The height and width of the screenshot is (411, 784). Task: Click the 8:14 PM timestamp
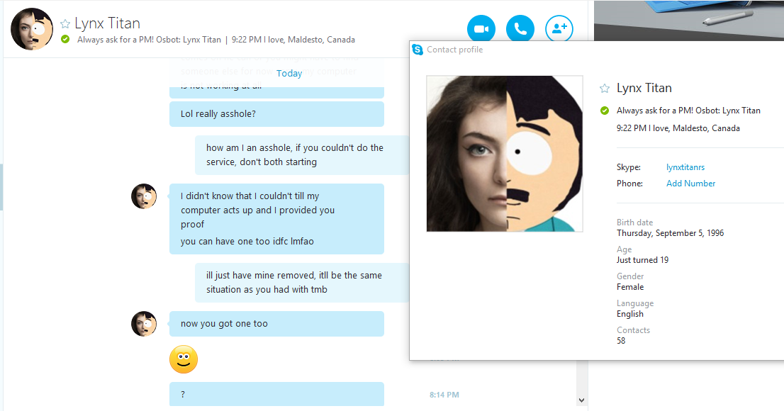(x=444, y=395)
